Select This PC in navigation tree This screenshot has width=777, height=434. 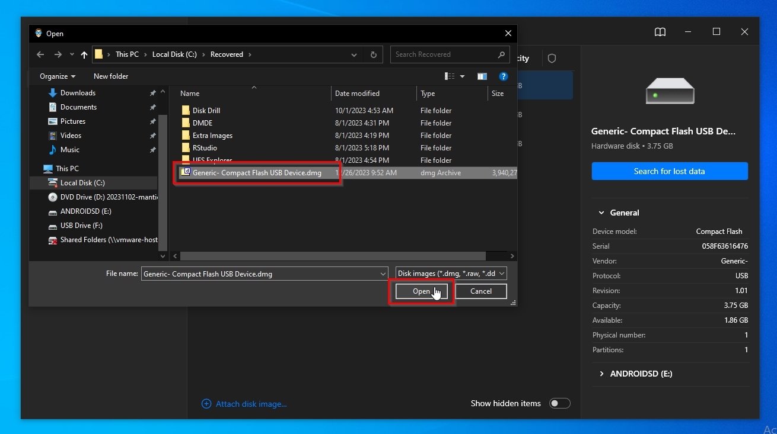click(67, 169)
